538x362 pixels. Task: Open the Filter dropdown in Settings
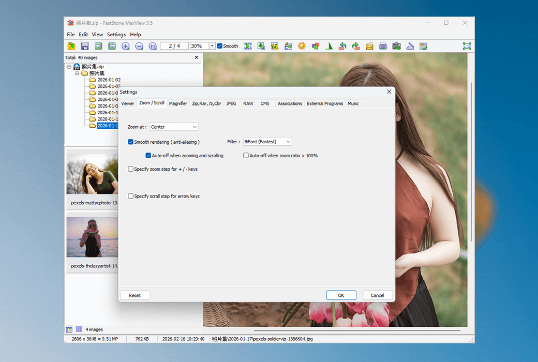click(x=267, y=142)
